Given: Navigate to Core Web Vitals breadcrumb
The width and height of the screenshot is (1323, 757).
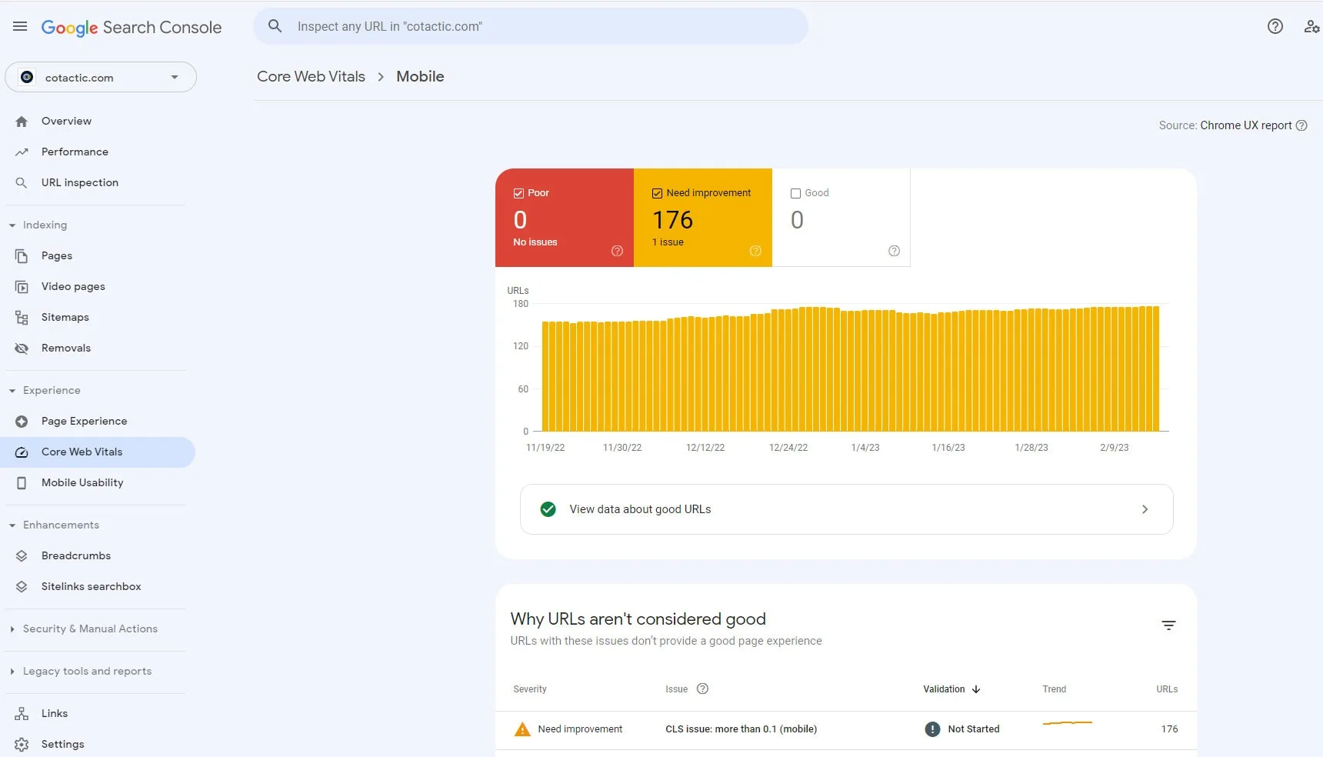Looking at the screenshot, I should click(x=311, y=76).
